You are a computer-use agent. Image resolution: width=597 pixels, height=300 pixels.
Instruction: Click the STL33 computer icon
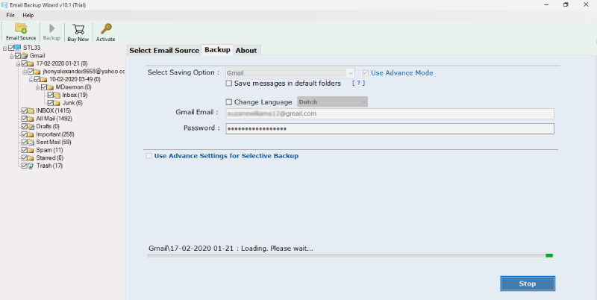(17, 48)
